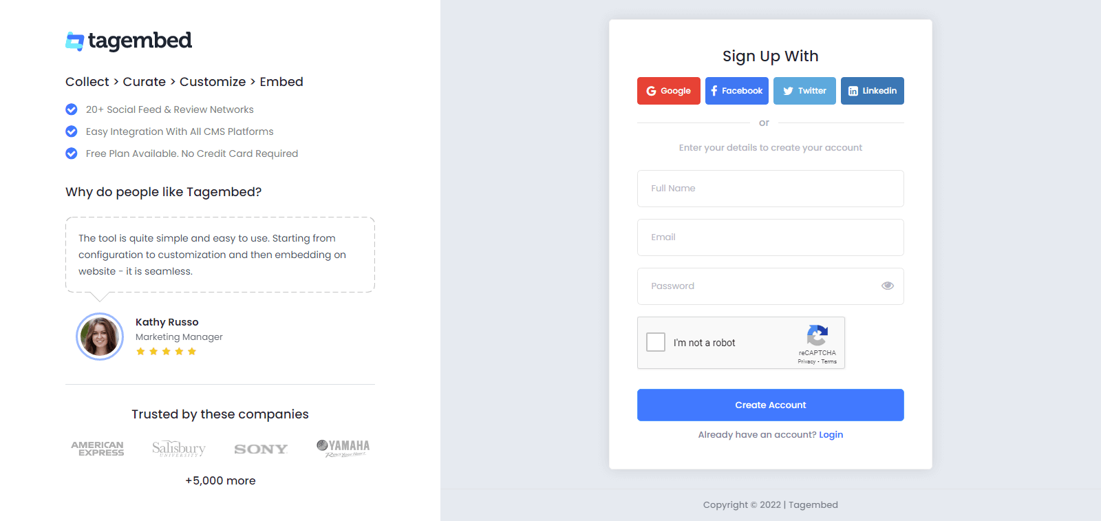
Task: Click the Sony company logo
Action: 261,448
